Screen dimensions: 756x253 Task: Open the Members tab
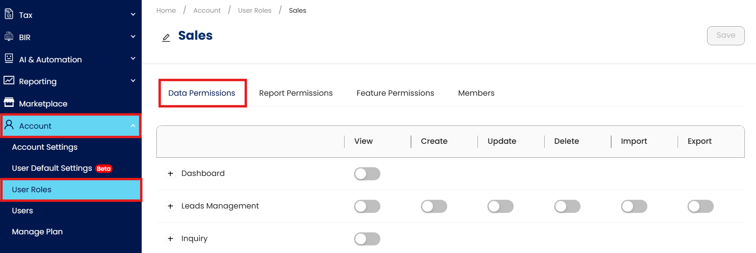click(476, 93)
